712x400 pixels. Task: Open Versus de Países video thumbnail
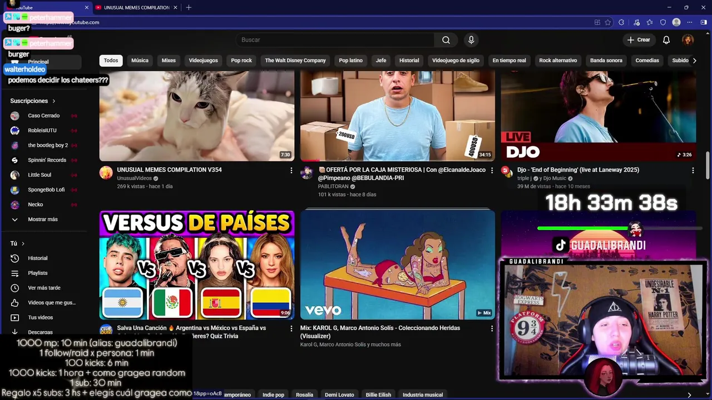tap(197, 265)
